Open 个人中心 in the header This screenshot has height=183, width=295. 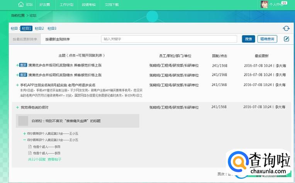[x=276, y=5]
